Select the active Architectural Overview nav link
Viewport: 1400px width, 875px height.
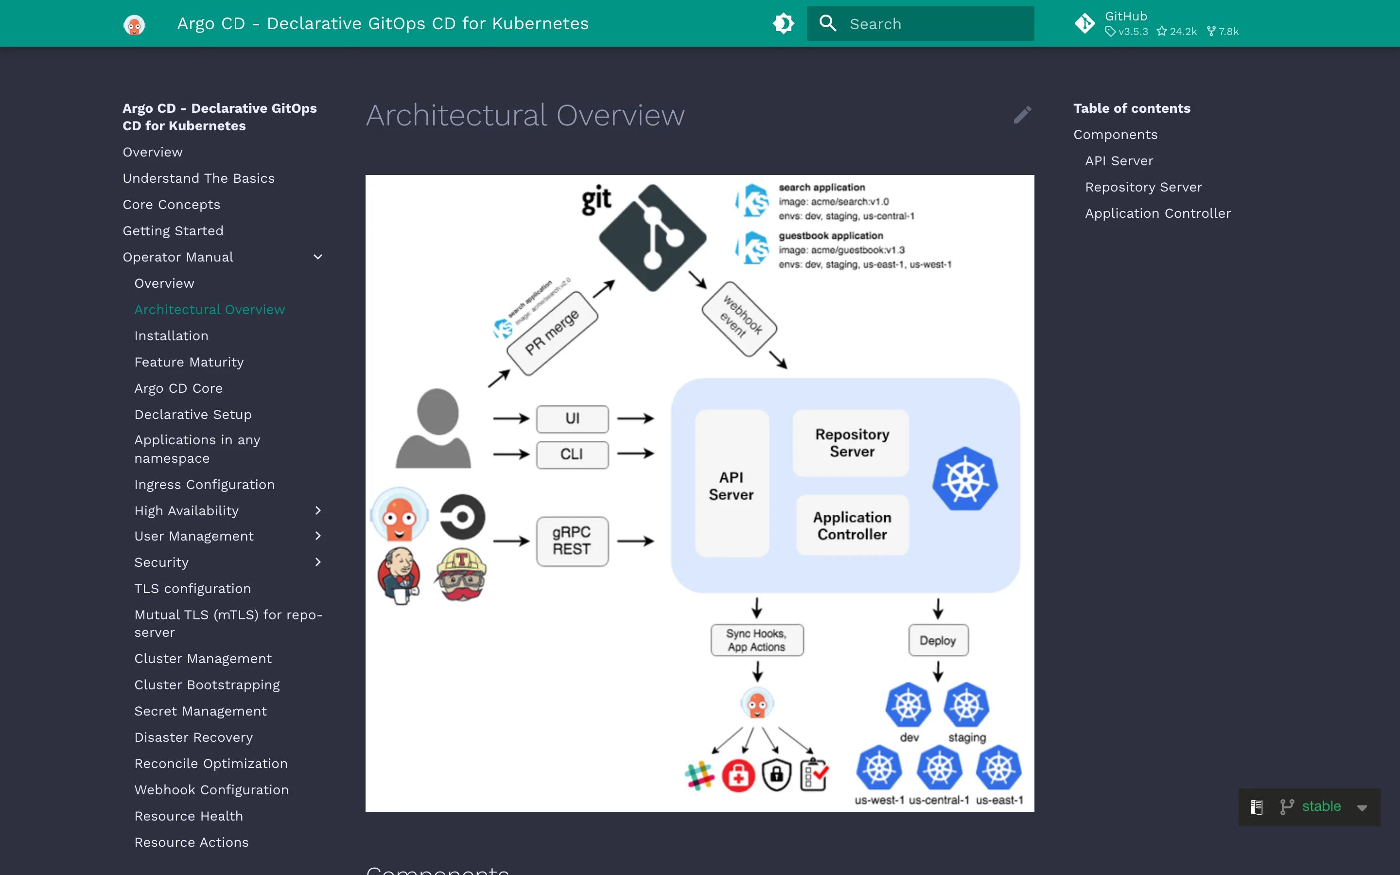[x=210, y=310]
